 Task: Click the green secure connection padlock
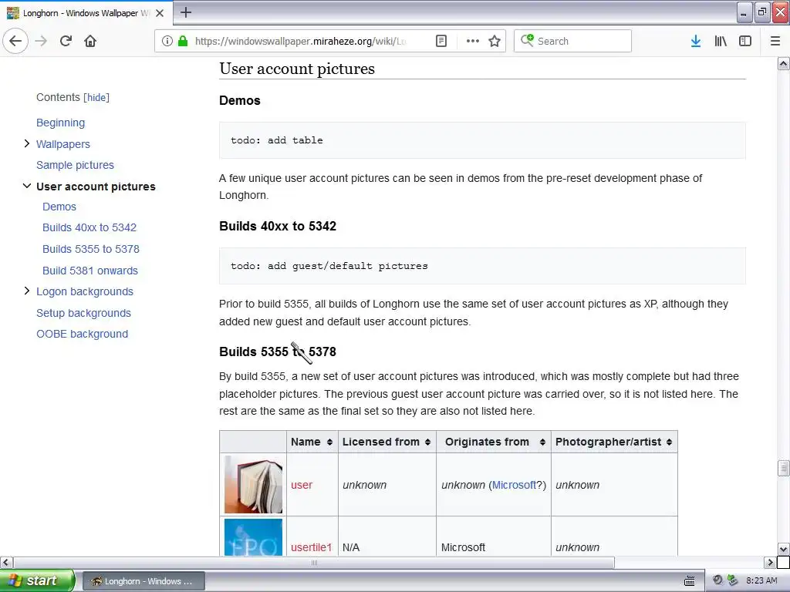[x=183, y=41]
